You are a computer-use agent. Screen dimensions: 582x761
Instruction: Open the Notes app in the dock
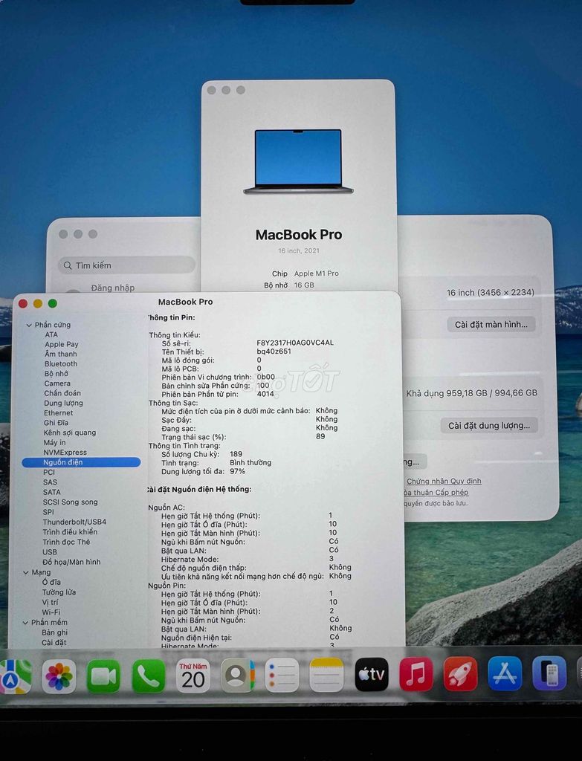326,675
